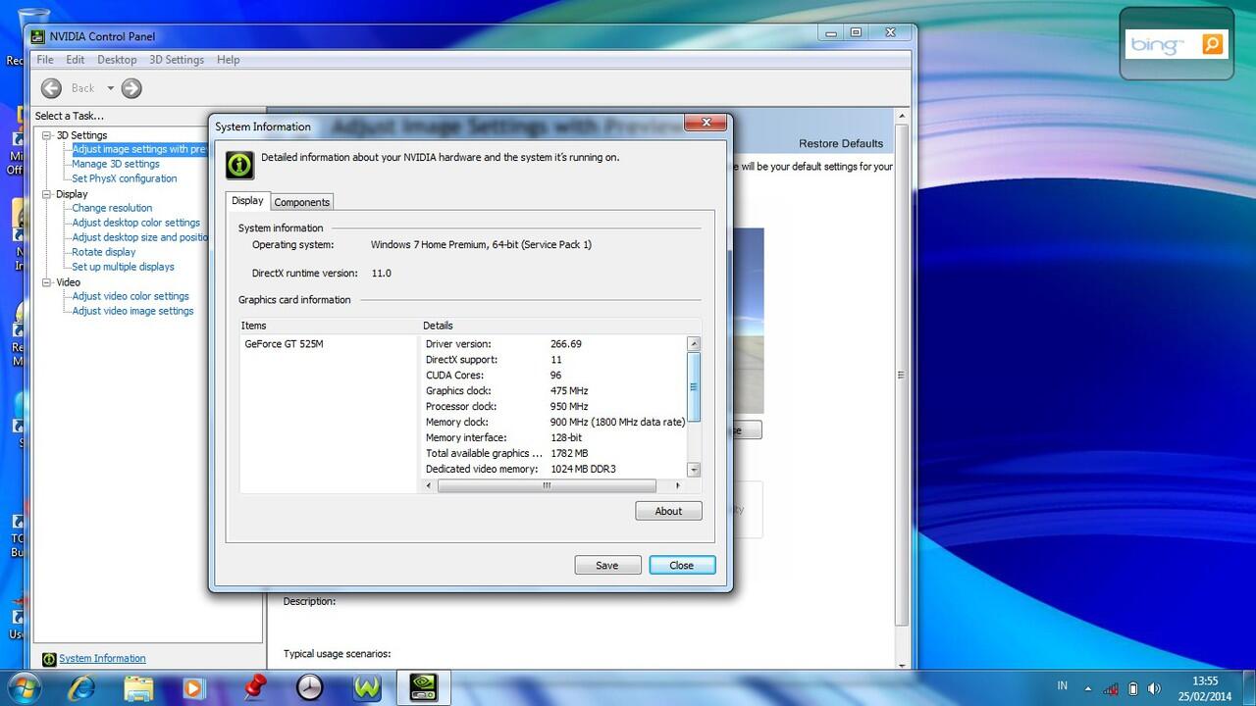Click the details list scroll down arrow

pos(694,470)
